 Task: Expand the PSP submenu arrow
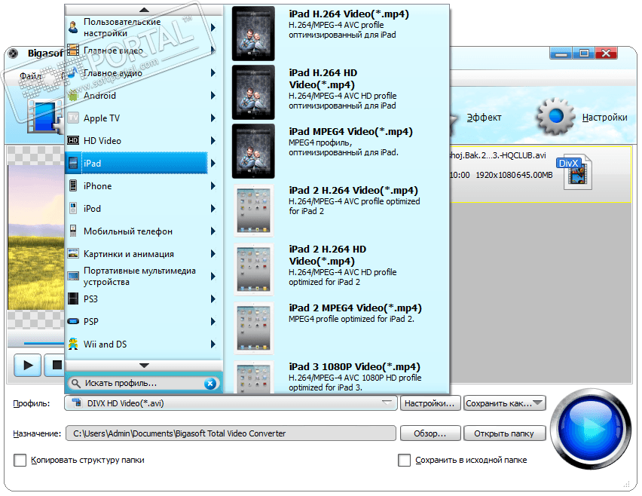[x=213, y=322]
